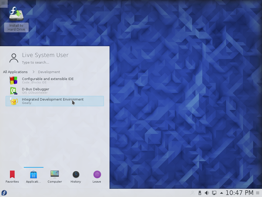Viewport: 262px width, 197px height.
Task: Open the network connection icon in the system tray
Action: pos(214,193)
